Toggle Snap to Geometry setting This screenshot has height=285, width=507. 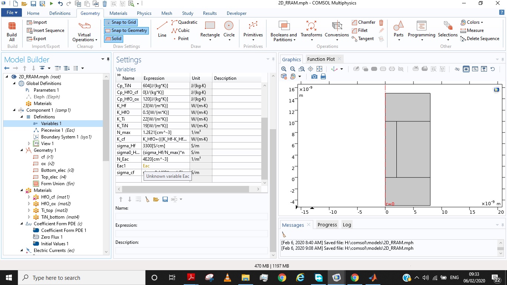[x=126, y=30]
